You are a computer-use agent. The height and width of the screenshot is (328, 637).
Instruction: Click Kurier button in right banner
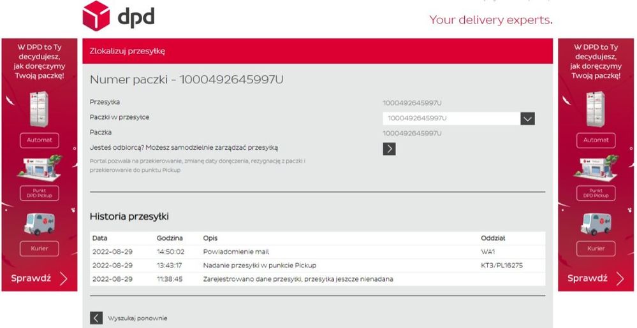click(596, 248)
